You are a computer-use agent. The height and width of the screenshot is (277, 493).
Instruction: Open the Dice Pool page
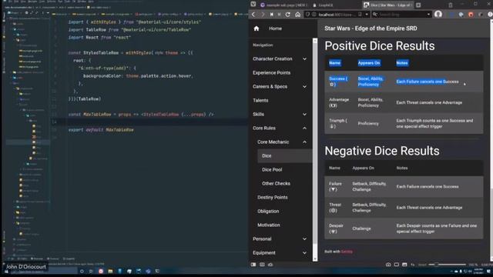pos(272,169)
